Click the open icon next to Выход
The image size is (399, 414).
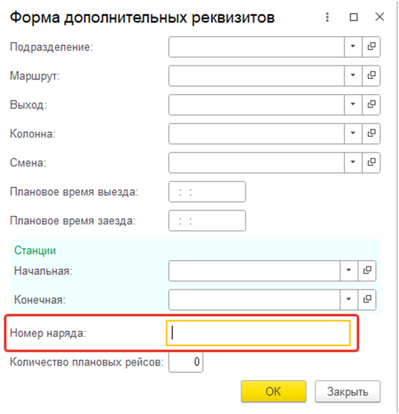pyautogui.click(x=371, y=105)
